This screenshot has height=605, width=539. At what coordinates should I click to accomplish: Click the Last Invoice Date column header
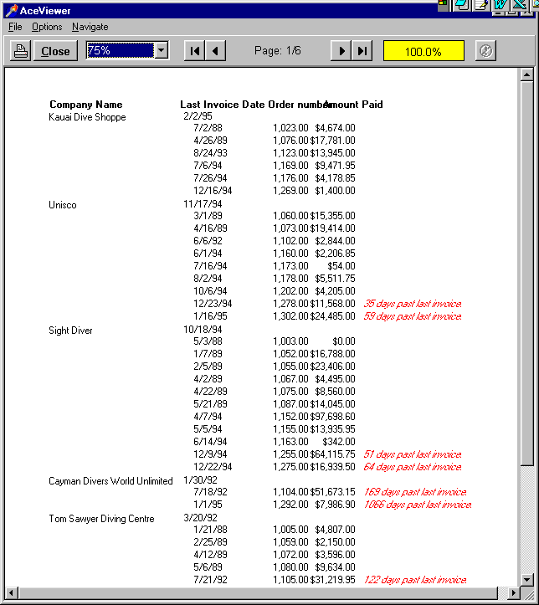(x=223, y=105)
